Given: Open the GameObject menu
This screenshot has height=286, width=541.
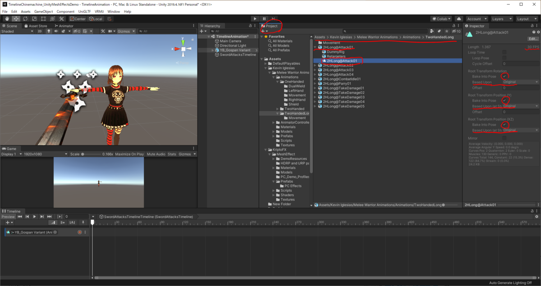Looking at the screenshot, I should pos(44,11).
